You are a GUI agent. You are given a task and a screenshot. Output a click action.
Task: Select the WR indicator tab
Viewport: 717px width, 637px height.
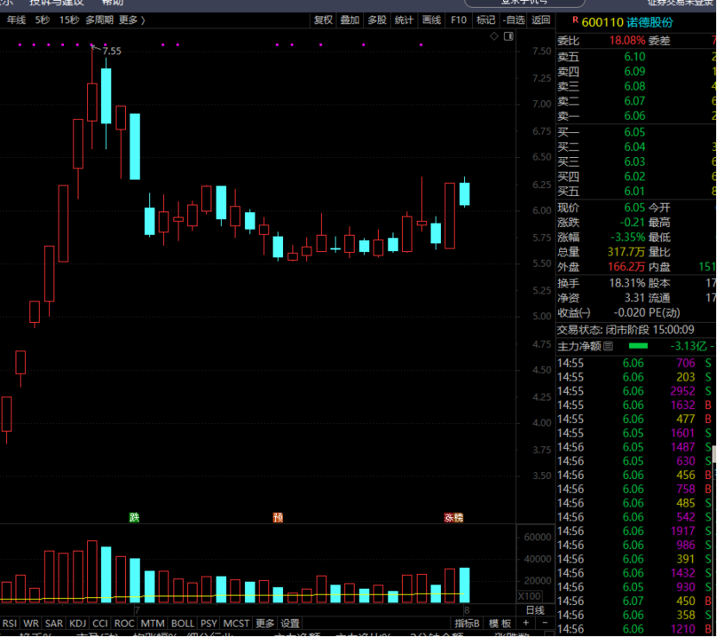[31, 623]
